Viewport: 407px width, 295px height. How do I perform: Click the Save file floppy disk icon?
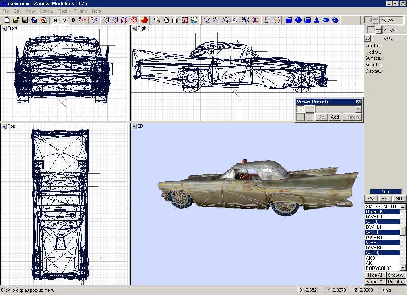coord(25,20)
